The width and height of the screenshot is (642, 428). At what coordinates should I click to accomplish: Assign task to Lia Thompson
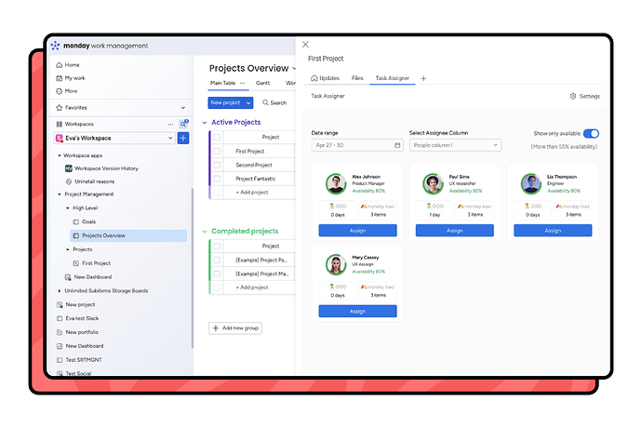(x=553, y=231)
